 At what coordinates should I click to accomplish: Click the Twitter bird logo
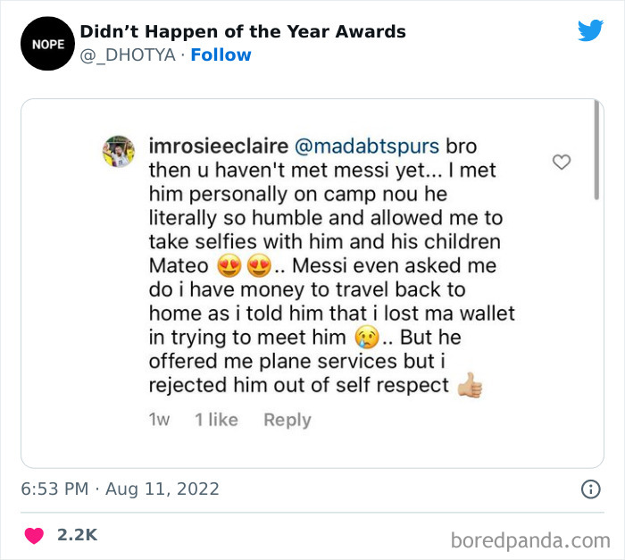[590, 30]
